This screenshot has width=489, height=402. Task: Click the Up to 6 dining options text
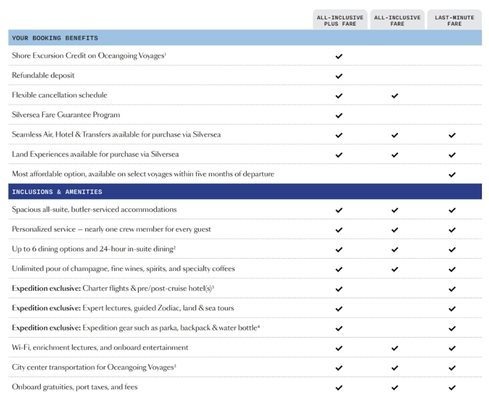tap(93, 249)
